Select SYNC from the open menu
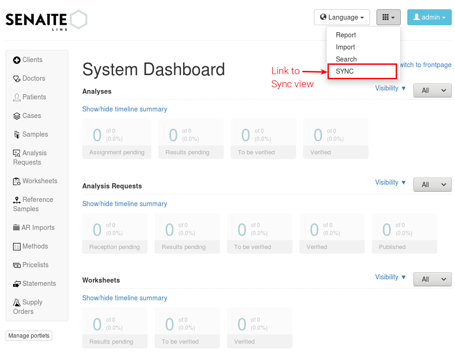Viewport: 455px width, 353px height. (346, 71)
